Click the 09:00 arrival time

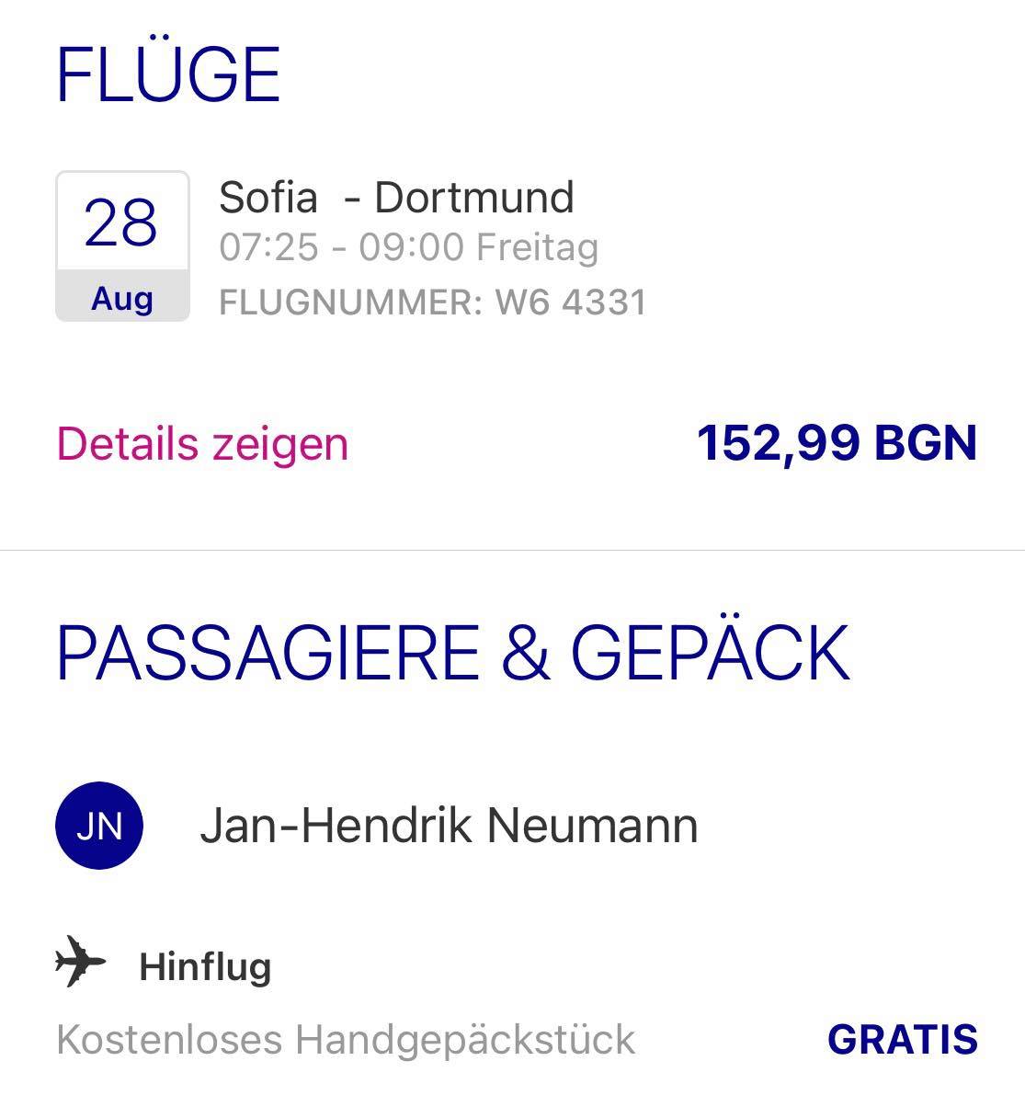pos(410,247)
